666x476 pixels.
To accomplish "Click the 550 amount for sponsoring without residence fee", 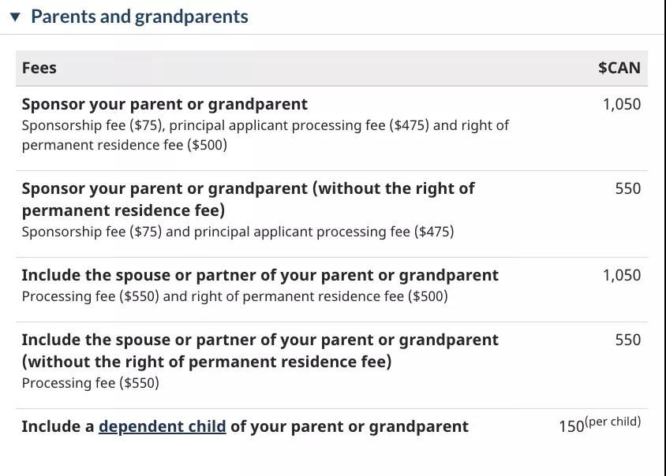I will click(627, 188).
